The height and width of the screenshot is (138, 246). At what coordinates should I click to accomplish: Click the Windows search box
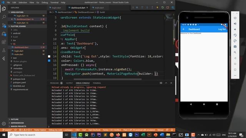(35, 135)
